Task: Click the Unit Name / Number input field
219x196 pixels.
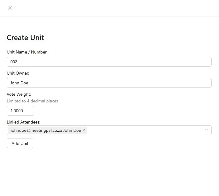Action: (109, 62)
